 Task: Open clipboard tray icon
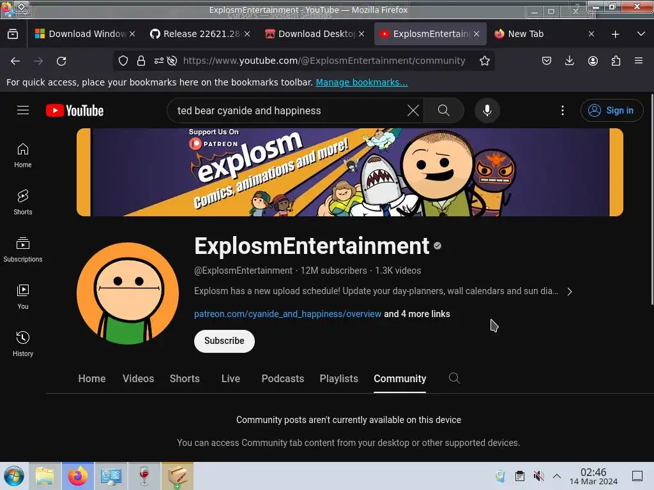520,476
